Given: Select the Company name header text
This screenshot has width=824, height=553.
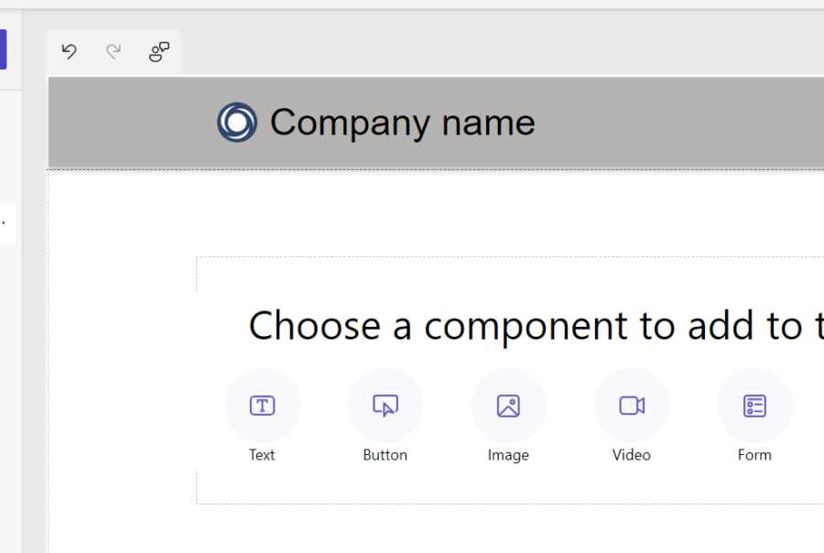Looking at the screenshot, I should tap(403, 122).
